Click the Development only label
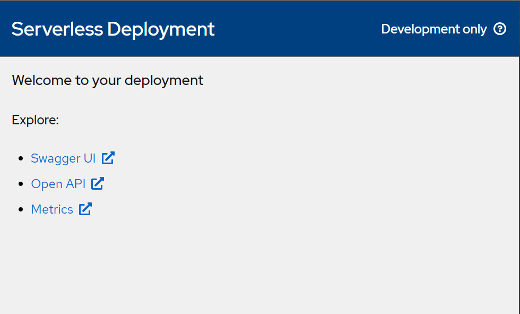 click(x=434, y=29)
